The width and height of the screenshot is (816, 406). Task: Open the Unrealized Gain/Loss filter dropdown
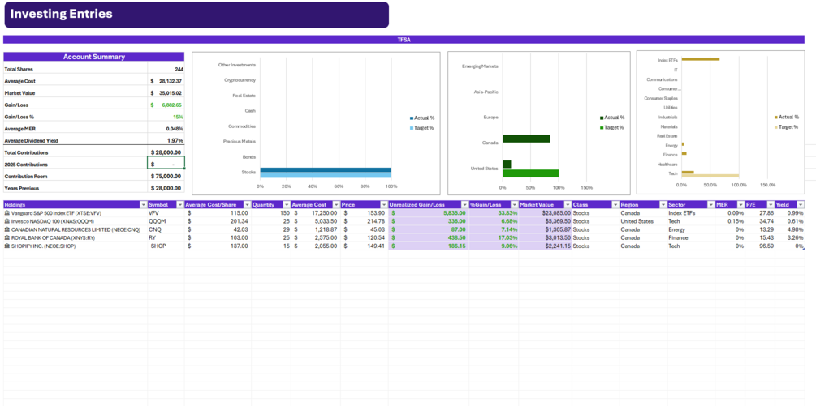[x=464, y=205]
